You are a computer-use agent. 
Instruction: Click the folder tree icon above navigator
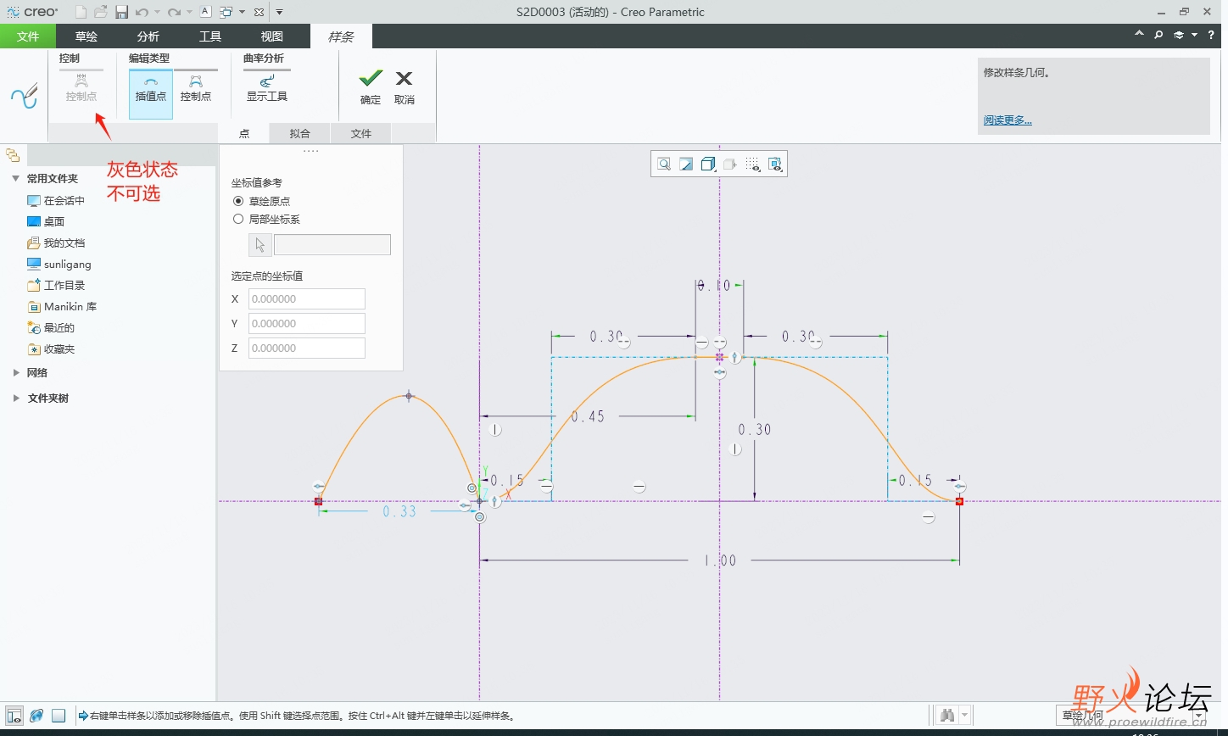coord(13,155)
